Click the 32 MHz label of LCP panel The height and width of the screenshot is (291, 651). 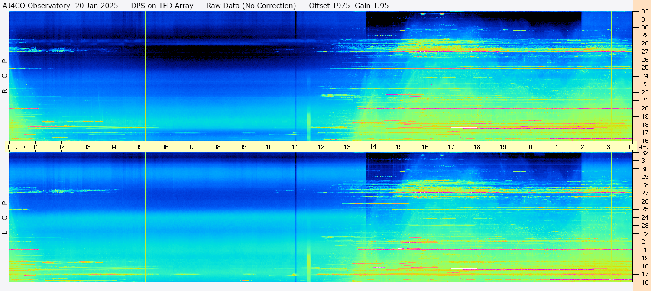[645, 153]
